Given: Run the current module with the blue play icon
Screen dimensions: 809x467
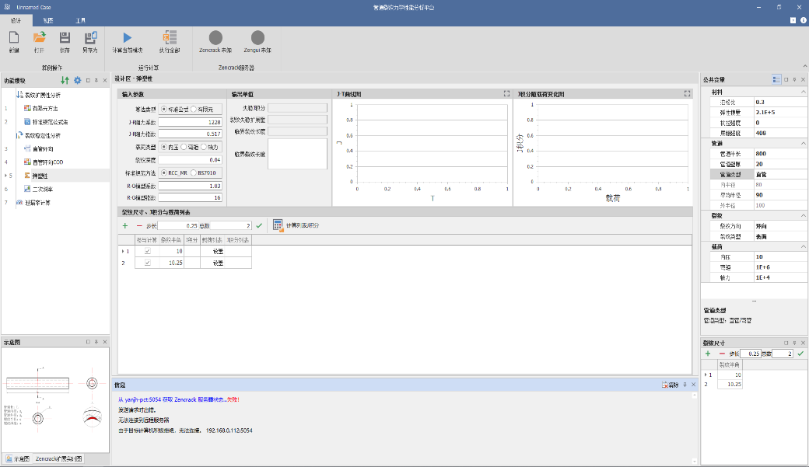Looking at the screenshot, I should click(128, 37).
